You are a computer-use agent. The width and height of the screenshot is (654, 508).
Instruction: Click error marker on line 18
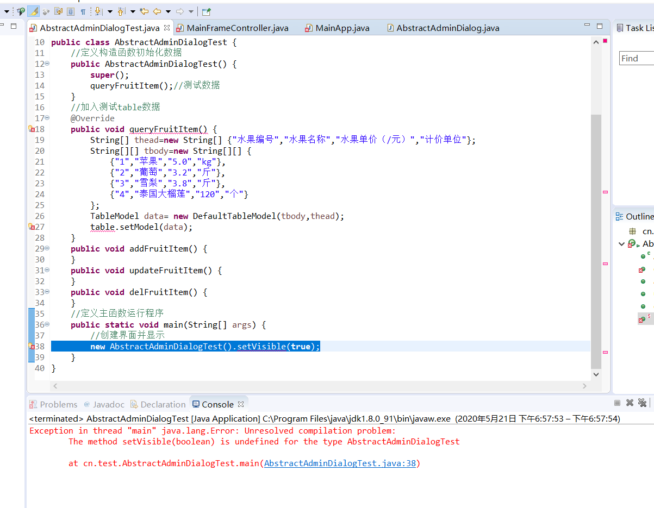(32, 129)
